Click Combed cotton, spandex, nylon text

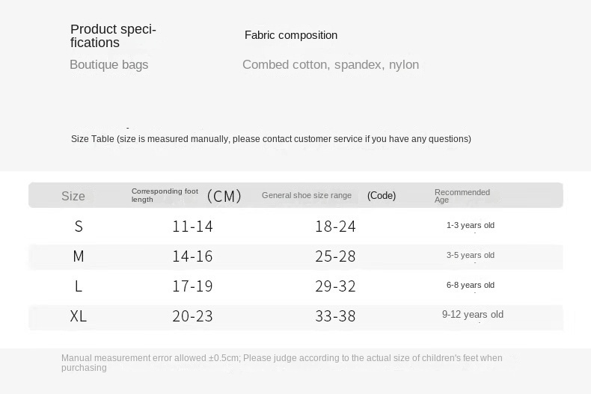(x=331, y=65)
